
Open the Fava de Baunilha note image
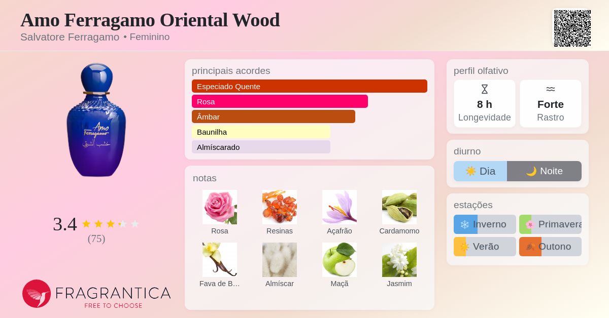tap(220, 260)
